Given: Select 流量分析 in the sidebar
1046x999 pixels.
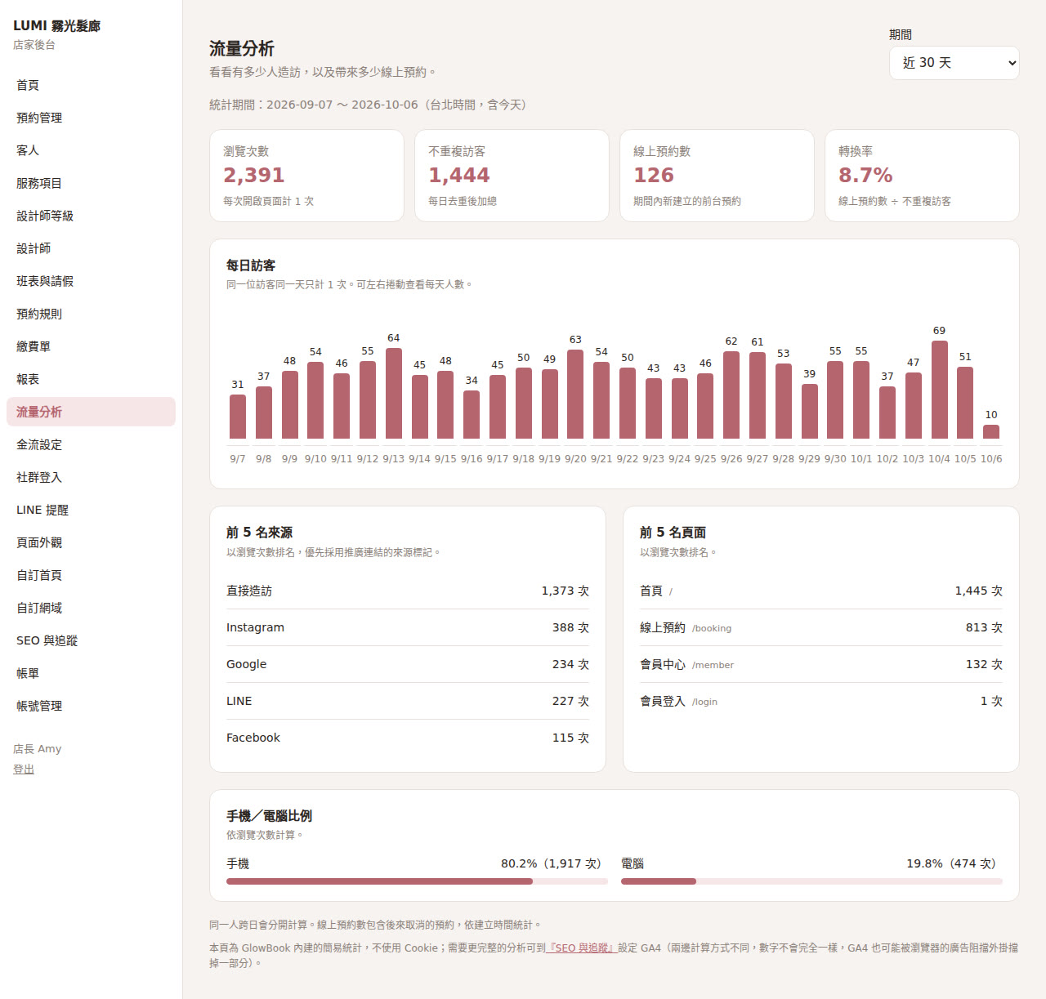Looking at the screenshot, I should click(x=91, y=412).
